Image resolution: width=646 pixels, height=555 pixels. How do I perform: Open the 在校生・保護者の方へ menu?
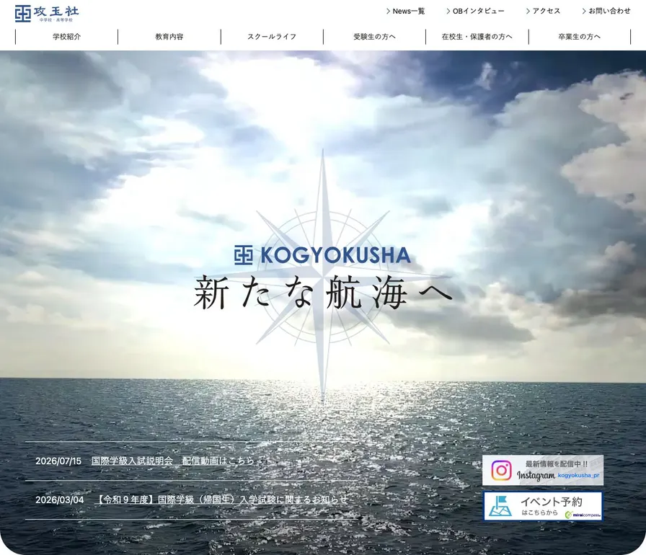(477, 37)
